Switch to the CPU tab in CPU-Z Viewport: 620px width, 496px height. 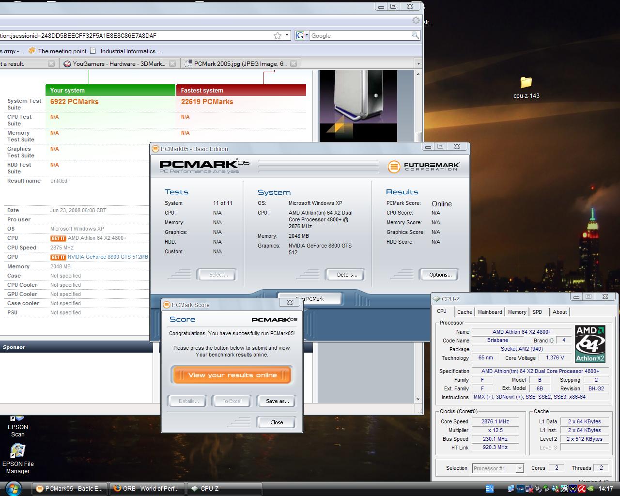click(x=442, y=311)
